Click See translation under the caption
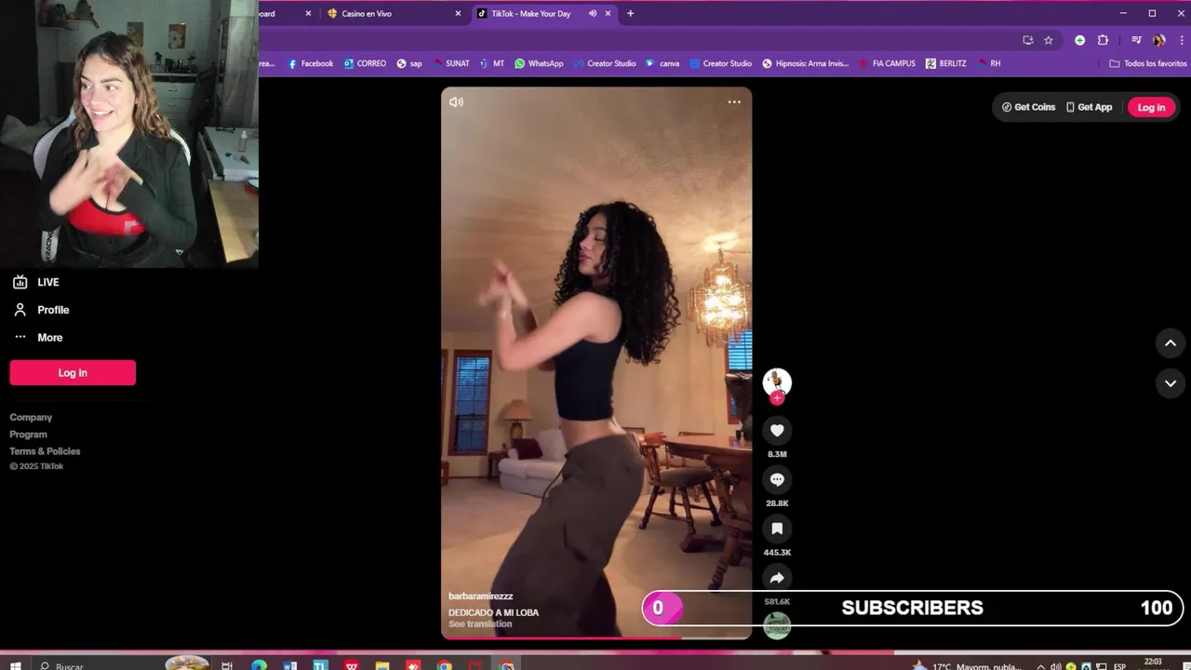The image size is (1191, 670). (x=480, y=624)
